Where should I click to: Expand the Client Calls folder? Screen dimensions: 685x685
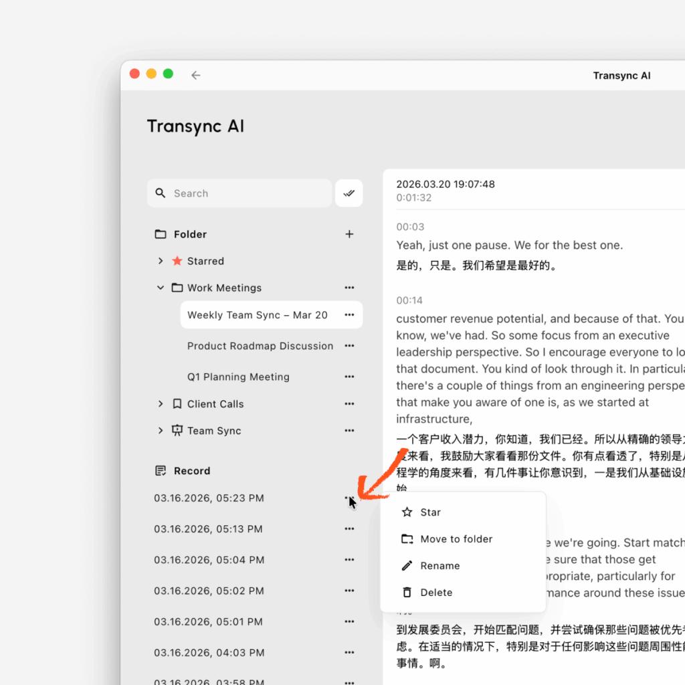coord(160,403)
